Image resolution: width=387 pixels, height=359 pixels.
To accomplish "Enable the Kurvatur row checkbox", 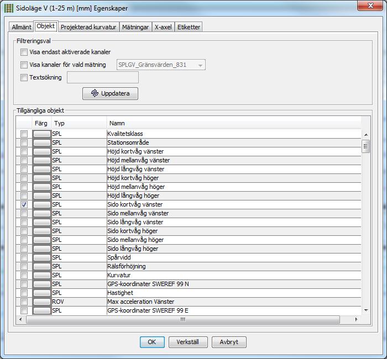I will pos(24,275).
